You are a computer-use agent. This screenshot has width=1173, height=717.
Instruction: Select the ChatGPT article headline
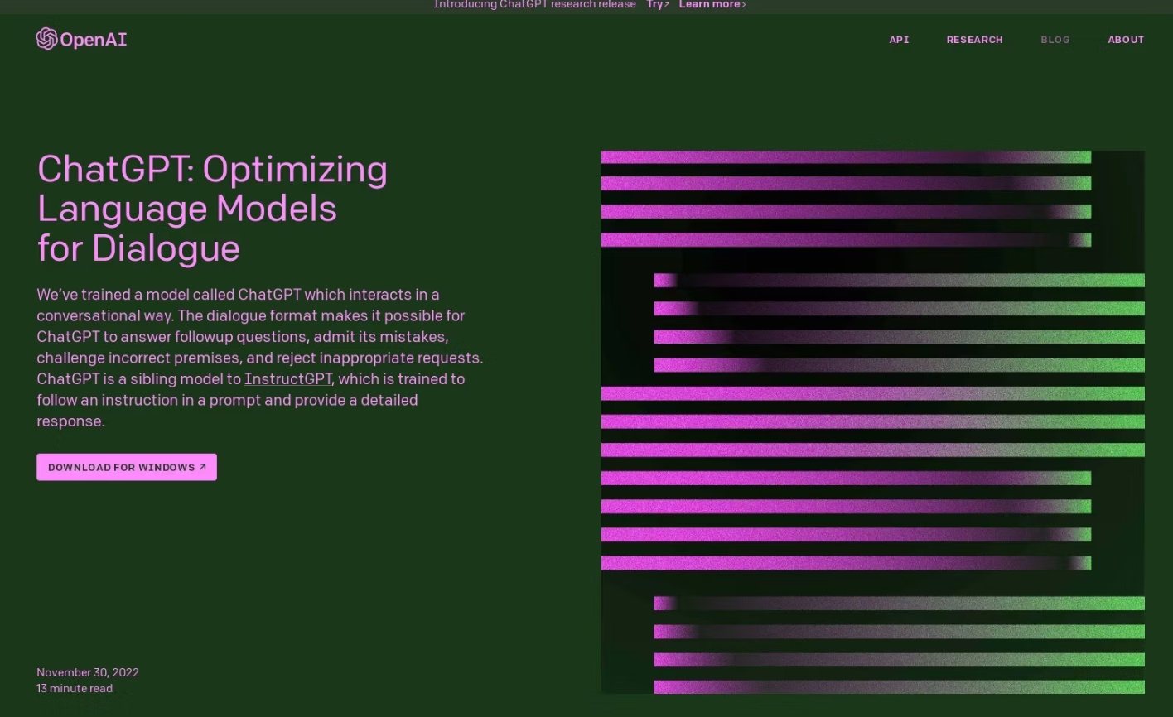point(212,208)
